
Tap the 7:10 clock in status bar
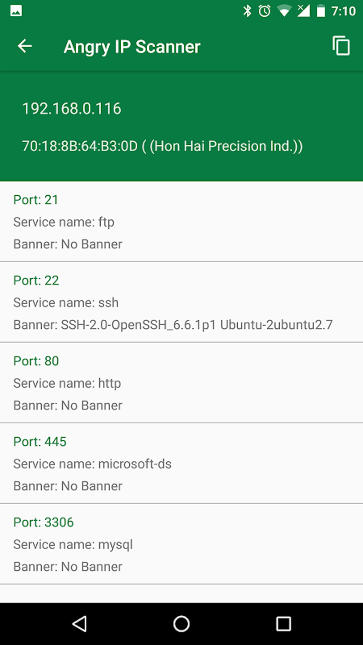point(343,11)
